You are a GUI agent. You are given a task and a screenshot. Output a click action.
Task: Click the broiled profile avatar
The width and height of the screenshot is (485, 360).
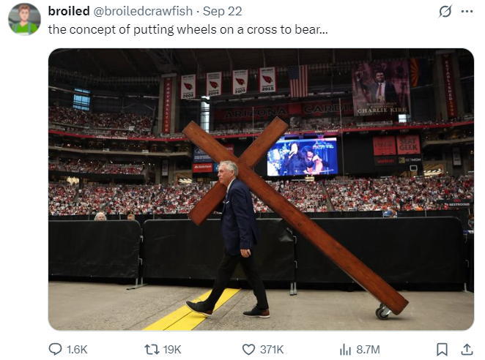tap(24, 19)
